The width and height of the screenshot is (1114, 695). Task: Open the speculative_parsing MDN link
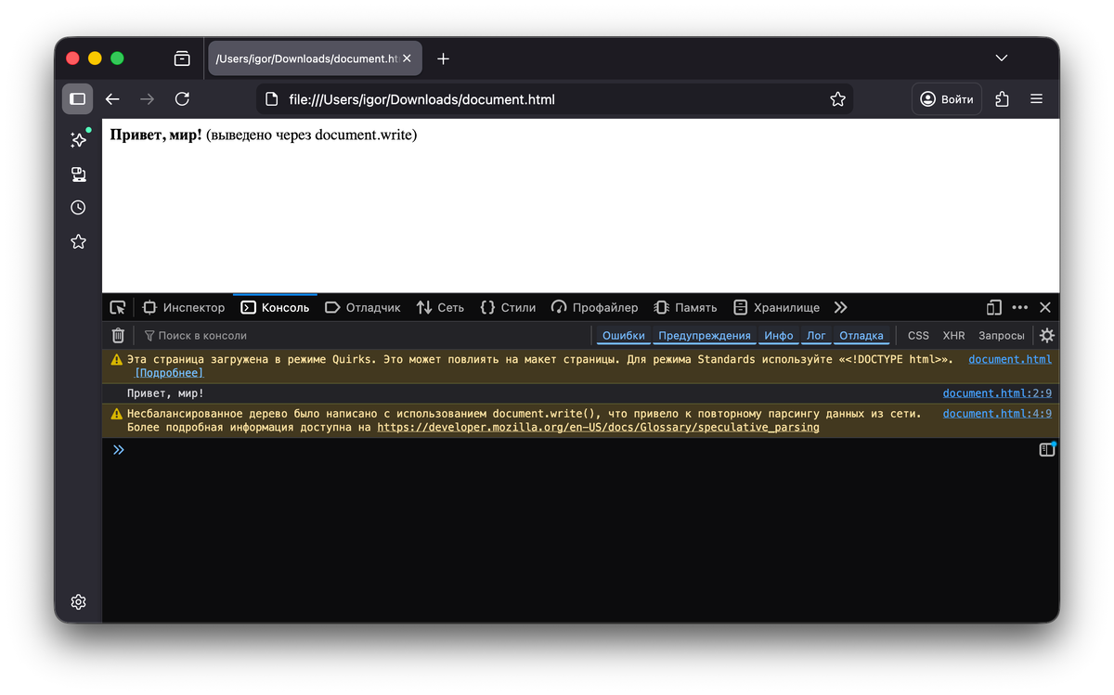point(598,428)
